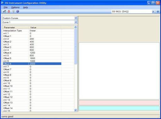Click inside the large white display pane
This screenshot has width=161, height=119.
119,71
